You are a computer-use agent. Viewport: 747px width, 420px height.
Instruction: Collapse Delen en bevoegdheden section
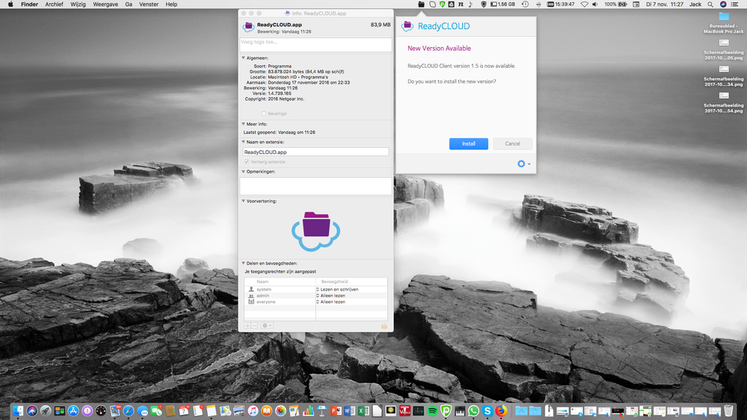tap(243, 263)
